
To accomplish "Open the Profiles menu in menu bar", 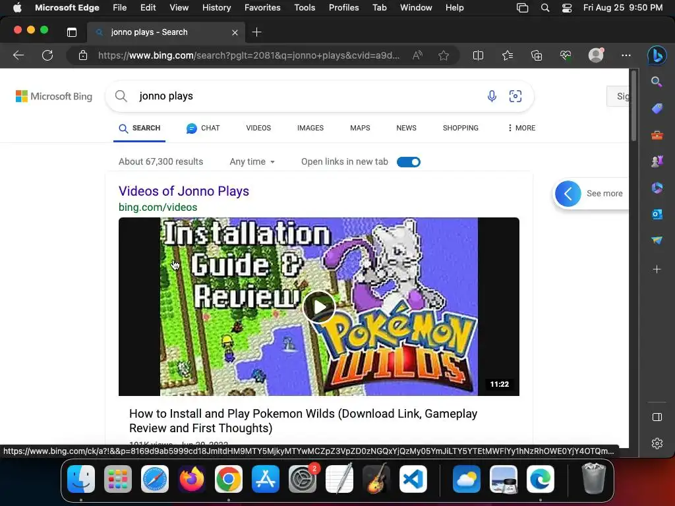I will point(343,7).
